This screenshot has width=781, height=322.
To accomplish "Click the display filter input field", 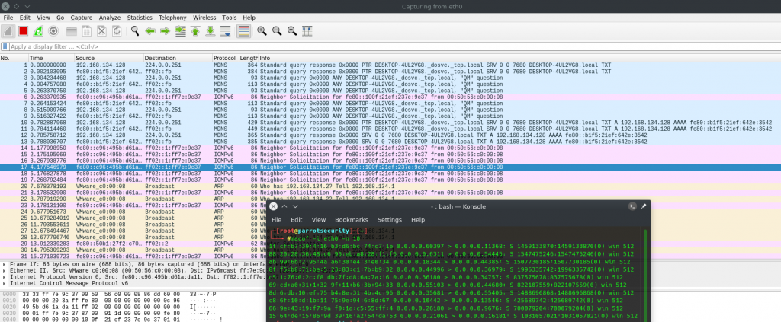I will tap(394, 46).
